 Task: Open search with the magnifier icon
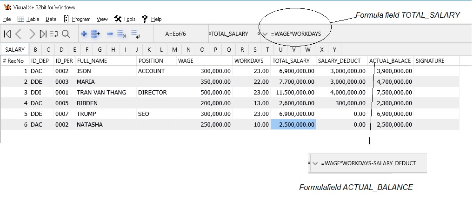[66, 34]
